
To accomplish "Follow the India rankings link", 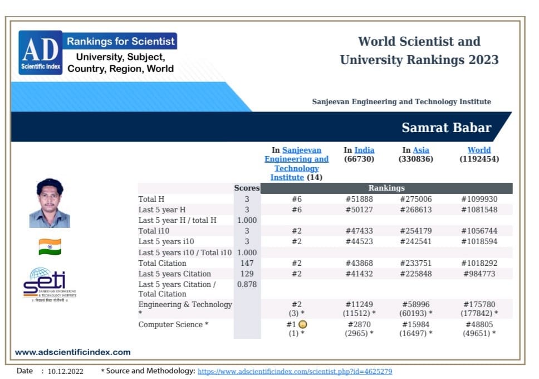I will pyautogui.click(x=364, y=150).
